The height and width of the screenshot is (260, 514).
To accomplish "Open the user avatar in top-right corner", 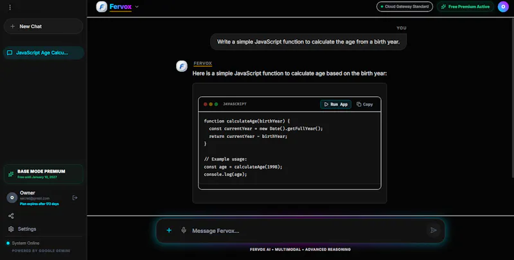I will coord(503,6).
